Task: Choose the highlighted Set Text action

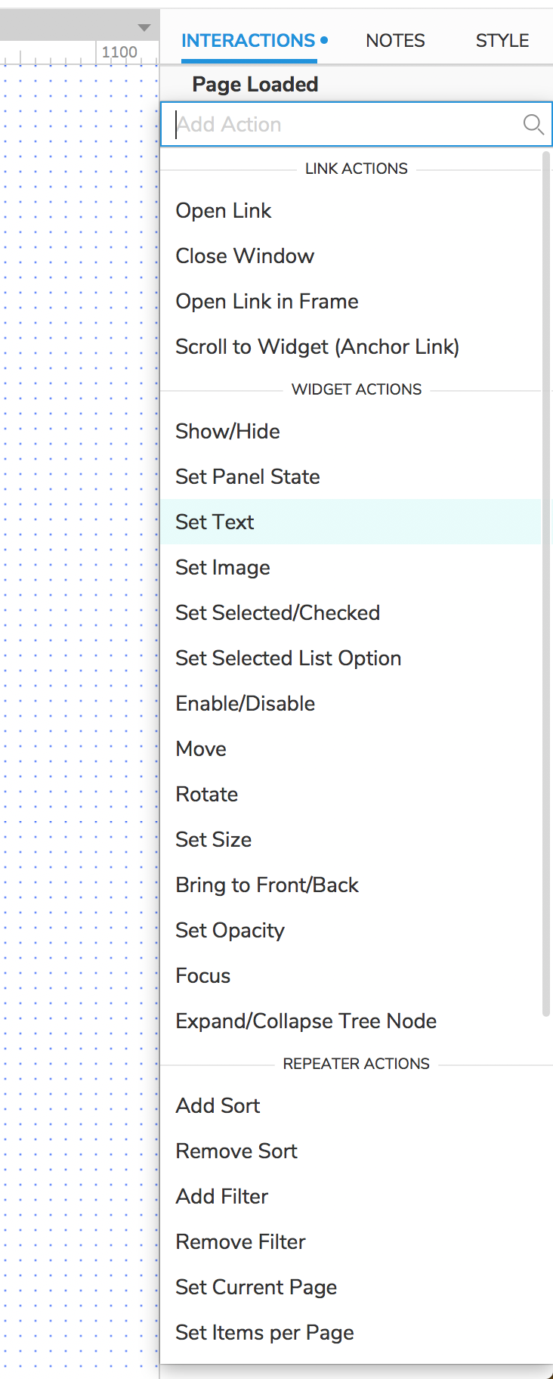Action: 351,522
